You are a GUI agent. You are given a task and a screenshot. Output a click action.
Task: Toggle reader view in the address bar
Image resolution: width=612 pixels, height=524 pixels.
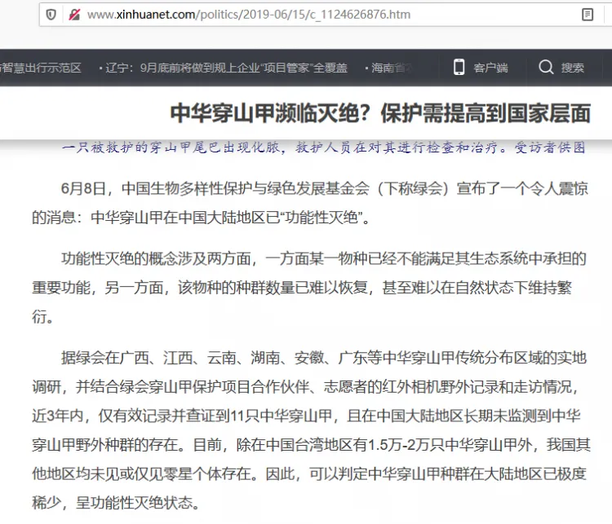coord(588,15)
